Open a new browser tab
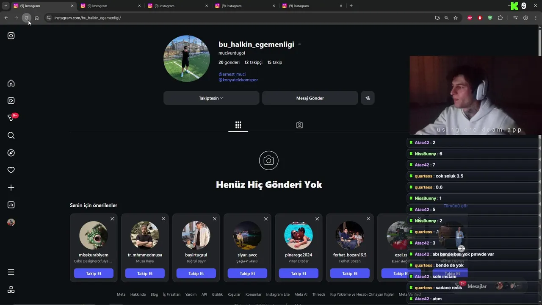This screenshot has width=542, height=305. pyautogui.click(x=351, y=6)
